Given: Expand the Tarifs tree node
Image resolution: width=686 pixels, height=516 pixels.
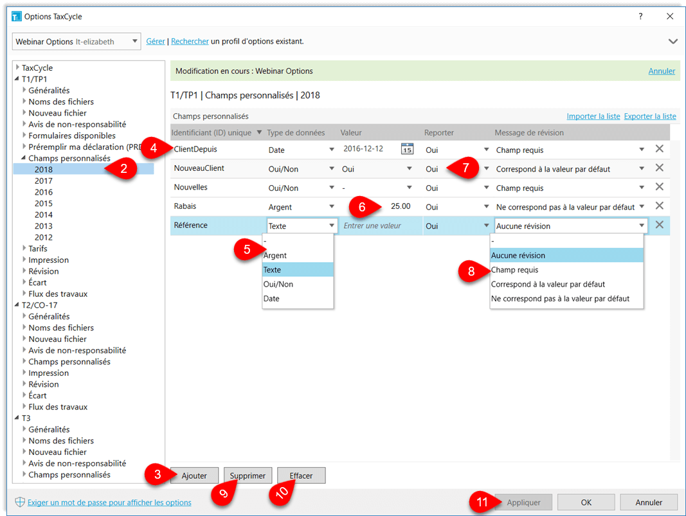Looking at the screenshot, I should click(24, 249).
